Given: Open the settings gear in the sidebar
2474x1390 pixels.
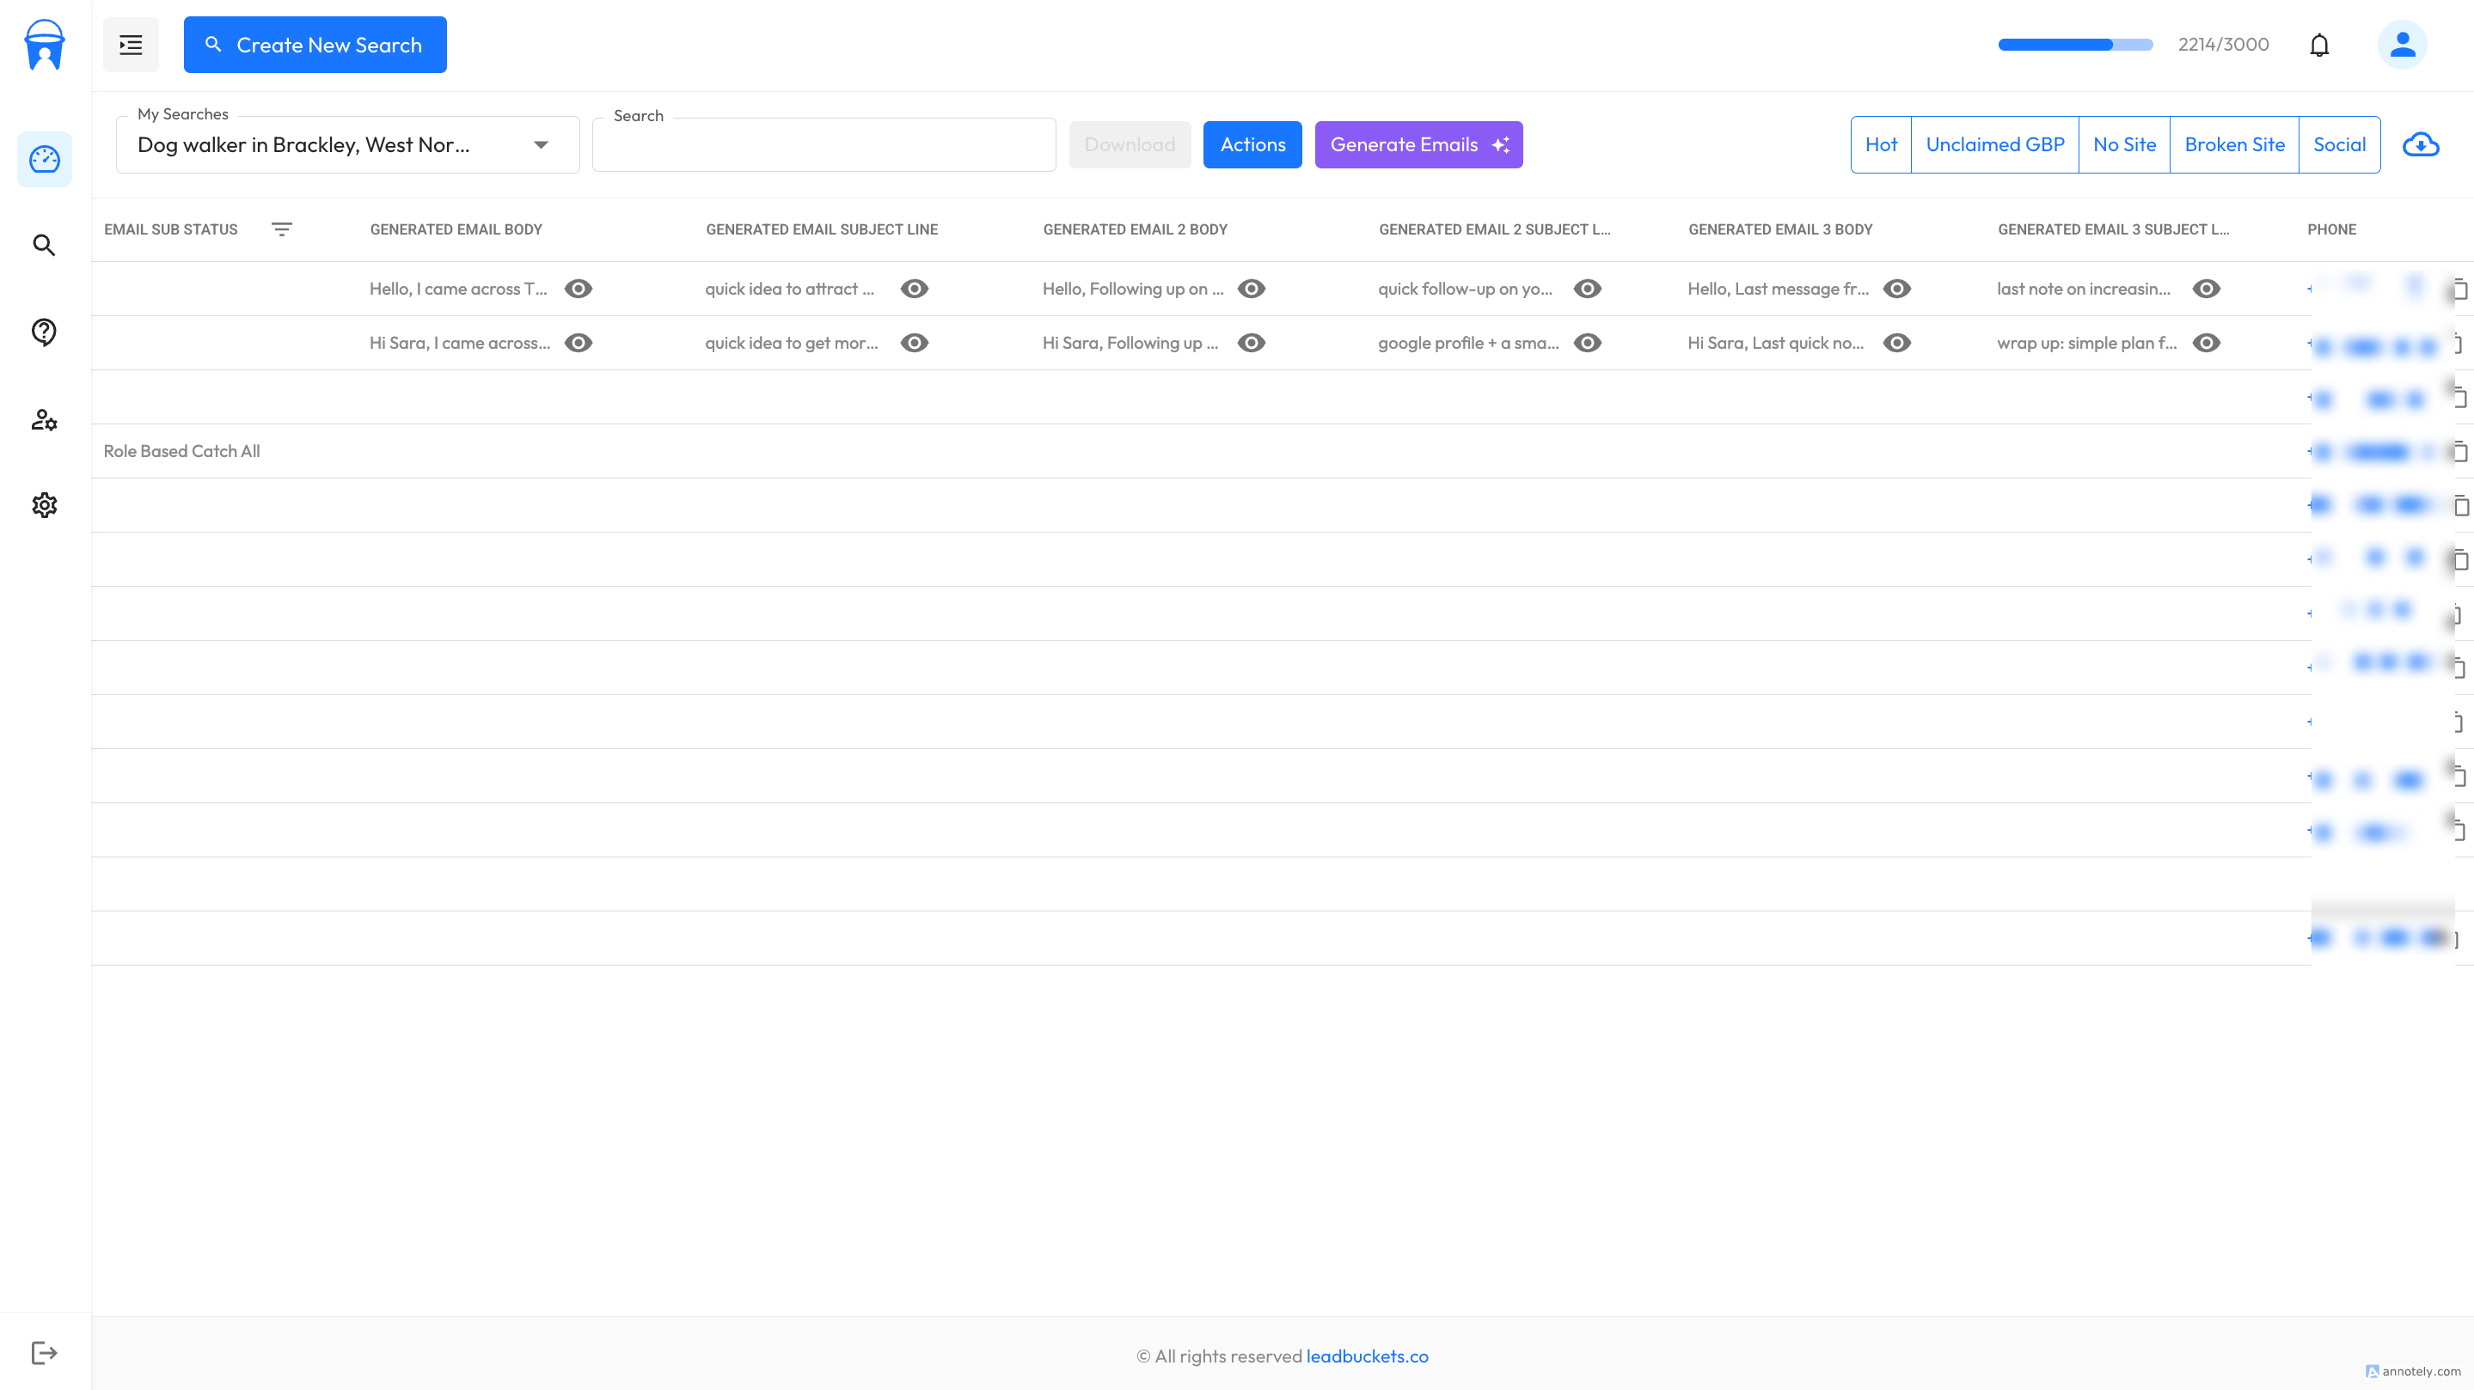Looking at the screenshot, I should (44, 505).
